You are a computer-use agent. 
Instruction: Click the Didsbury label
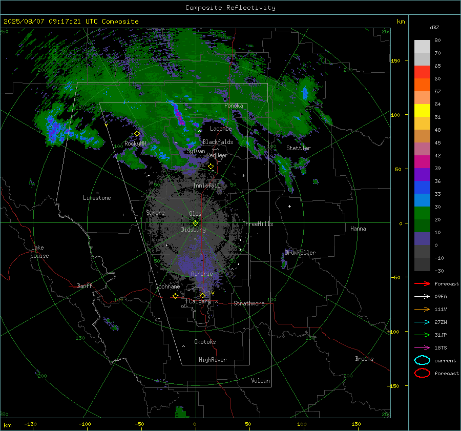click(193, 230)
